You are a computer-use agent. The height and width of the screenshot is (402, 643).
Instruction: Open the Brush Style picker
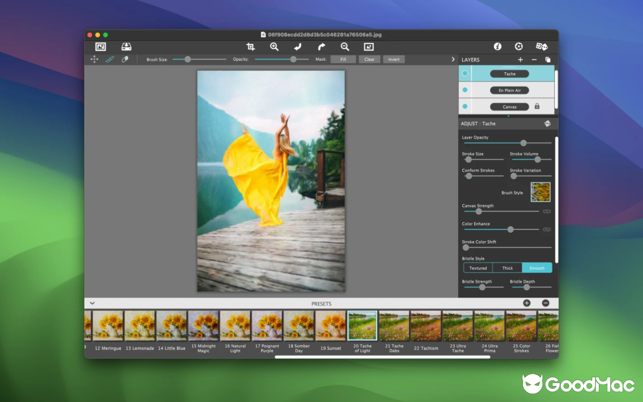point(540,191)
